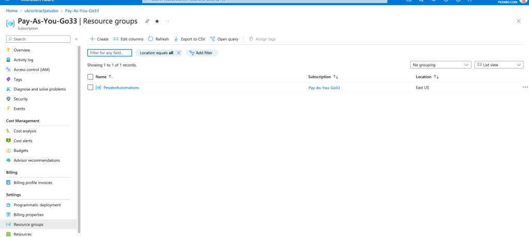Click the Pay-As-You-Go33 breadcrumb link
Image resolution: width=529 pixels, height=237 pixels.
click(x=82, y=11)
